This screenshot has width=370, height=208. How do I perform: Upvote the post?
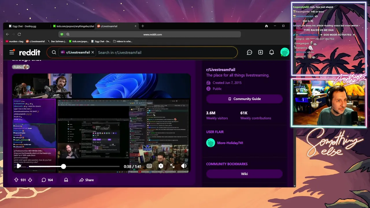point(16,180)
